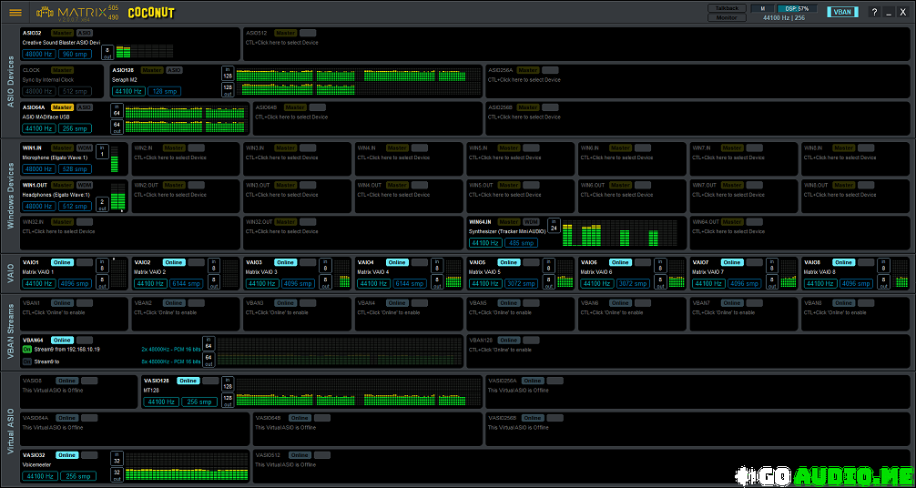
Task: Click the ASIO128 '128 out' output box
Action: [x=228, y=89]
